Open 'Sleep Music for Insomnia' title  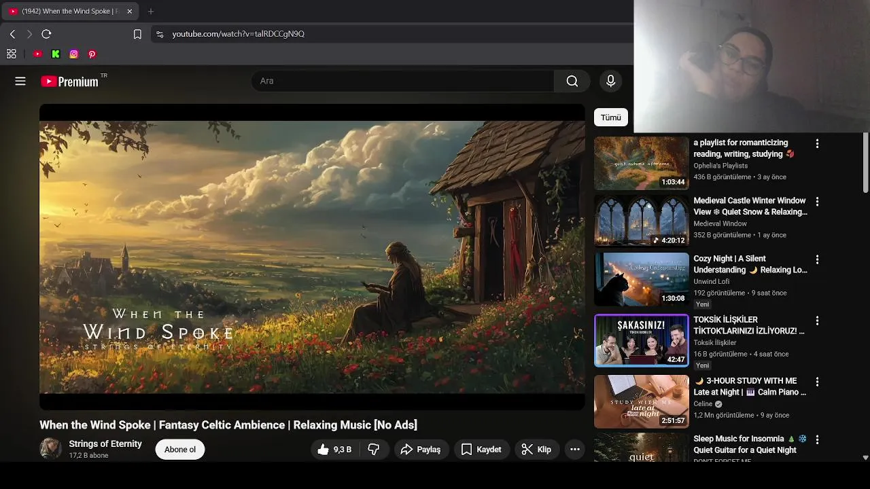pos(750,444)
